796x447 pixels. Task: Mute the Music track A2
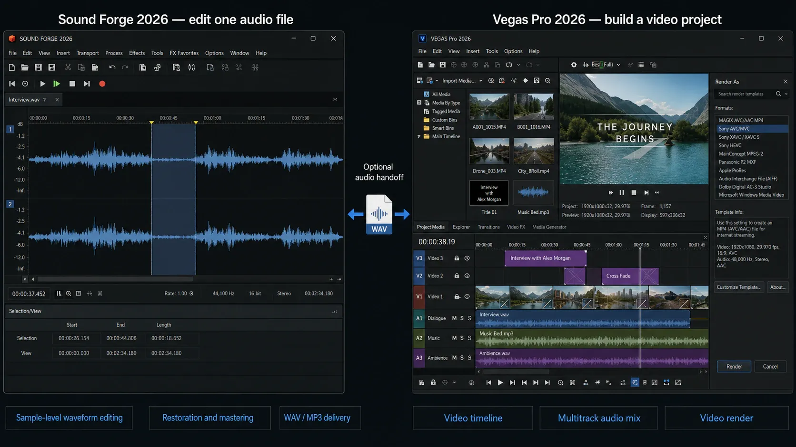[x=454, y=338]
